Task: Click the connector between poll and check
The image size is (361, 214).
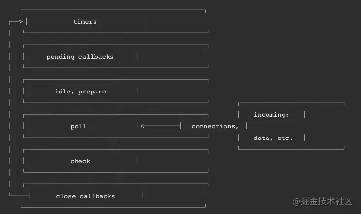Action: (x=116, y=143)
